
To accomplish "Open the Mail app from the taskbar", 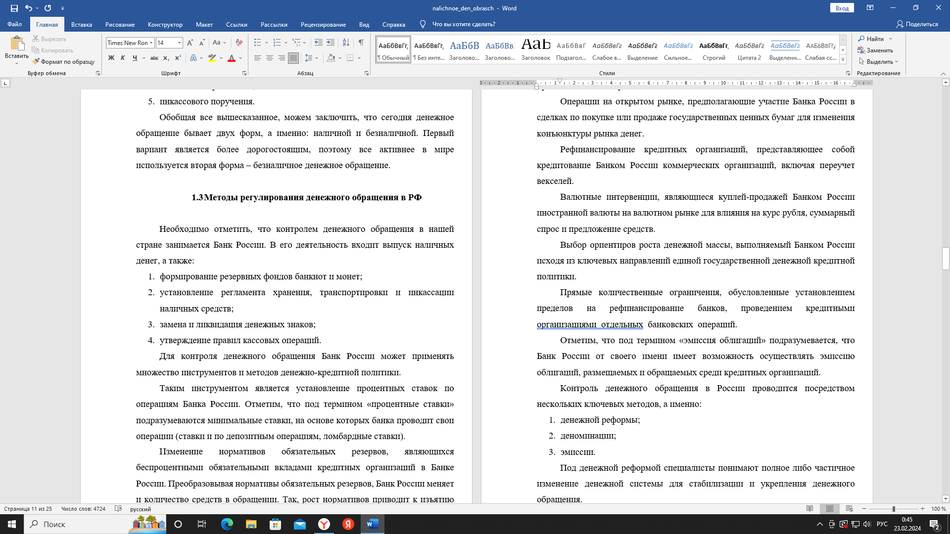I will click(299, 524).
